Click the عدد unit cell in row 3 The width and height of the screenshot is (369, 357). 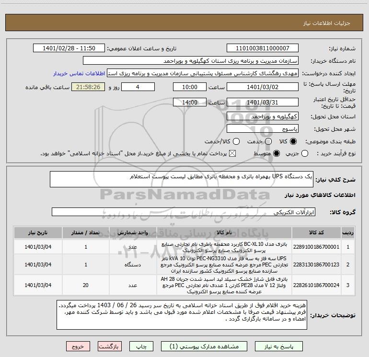[133, 285]
